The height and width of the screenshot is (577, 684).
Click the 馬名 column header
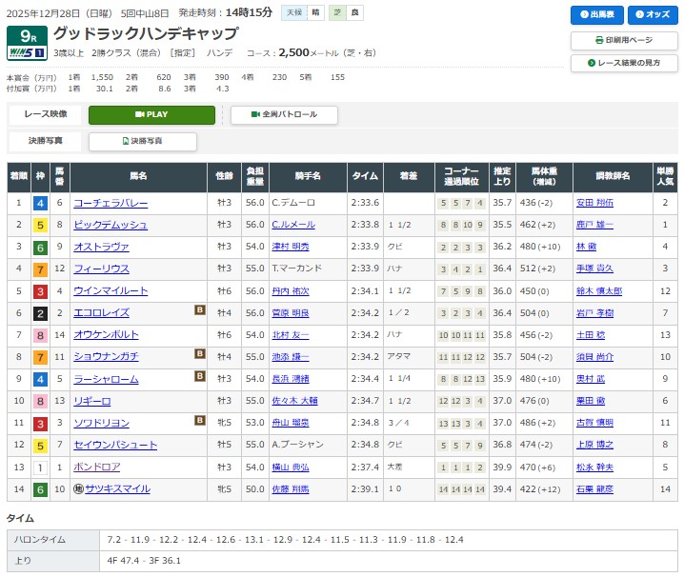coord(139,176)
